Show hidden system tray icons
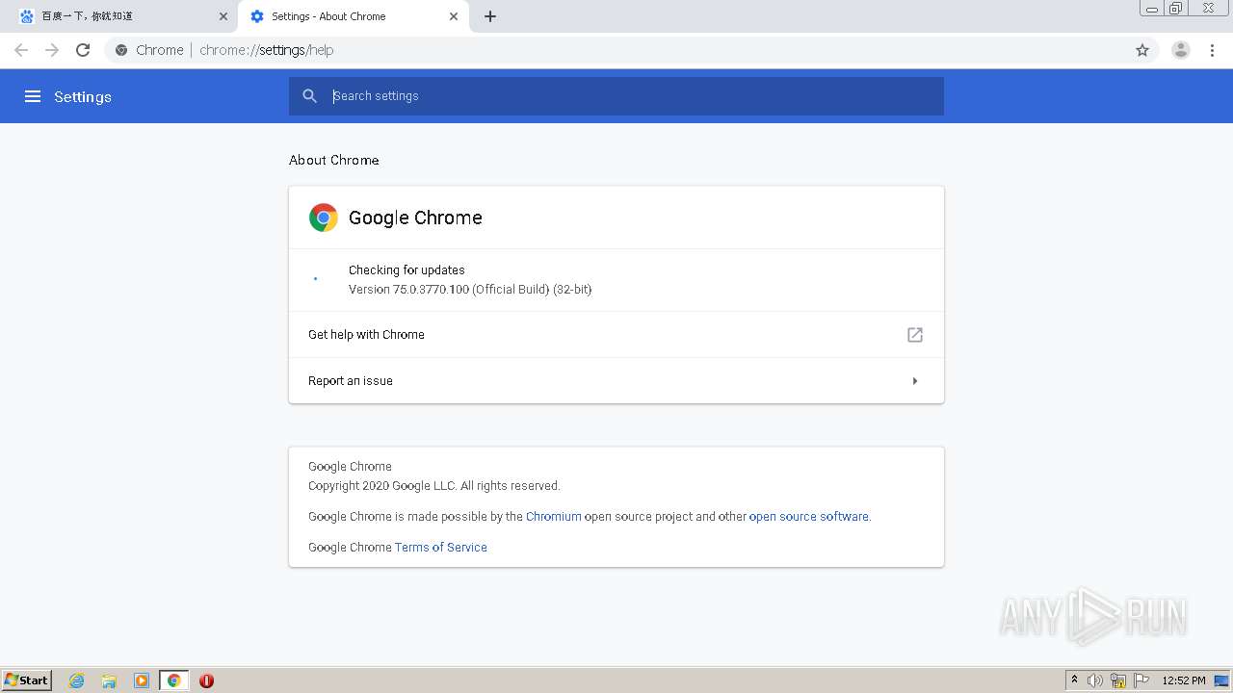The height and width of the screenshot is (693, 1233). (x=1075, y=680)
